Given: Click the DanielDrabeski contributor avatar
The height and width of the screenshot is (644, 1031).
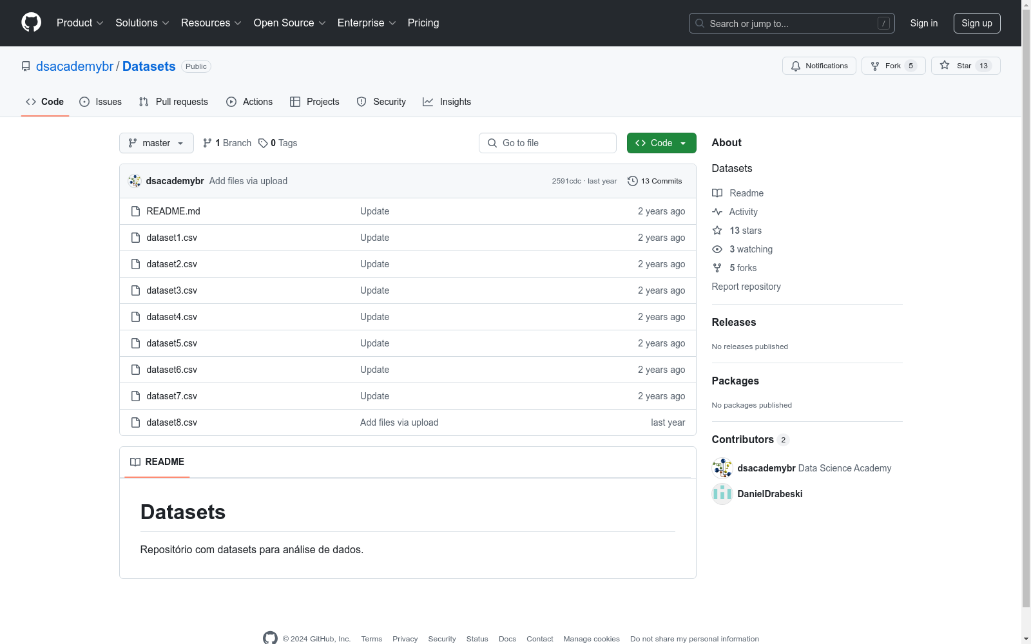Looking at the screenshot, I should 722,494.
